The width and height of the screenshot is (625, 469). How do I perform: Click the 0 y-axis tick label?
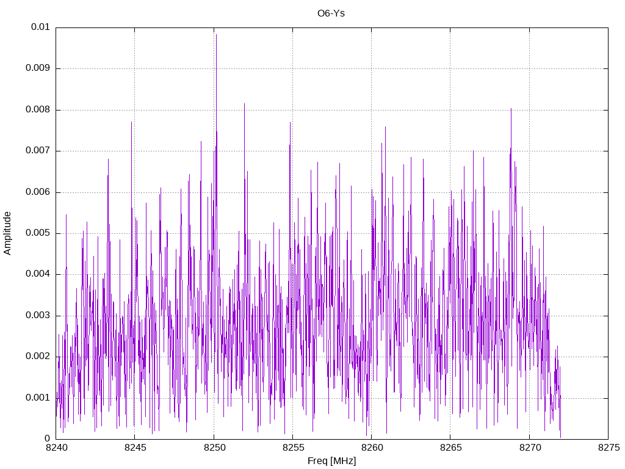click(48, 439)
